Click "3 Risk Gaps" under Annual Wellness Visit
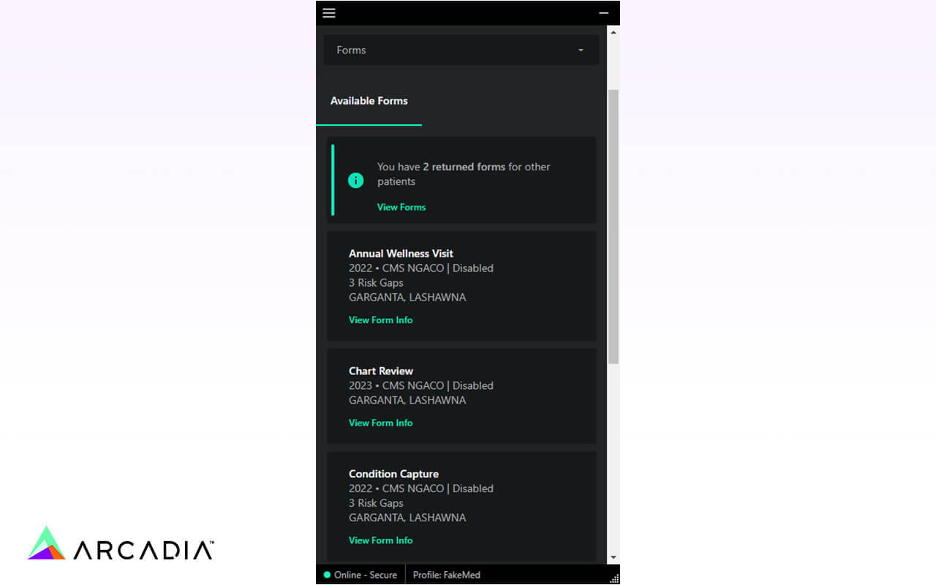This screenshot has width=936, height=585. pyautogui.click(x=376, y=283)
